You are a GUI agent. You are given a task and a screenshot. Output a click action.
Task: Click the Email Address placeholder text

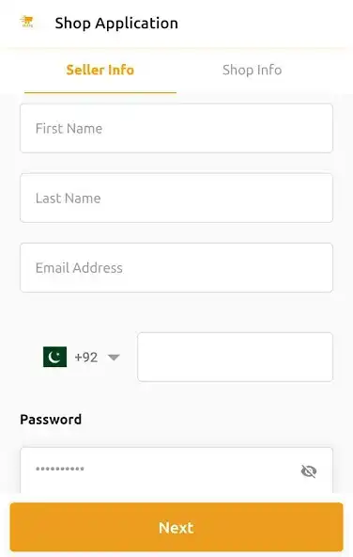[x=79, y=268]
